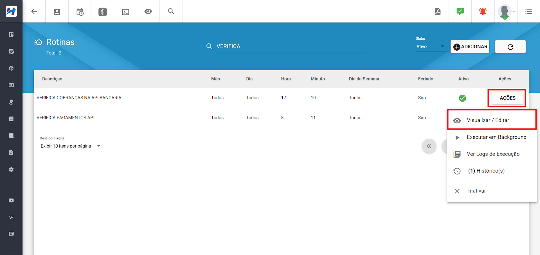Open the PDF document icon
This screenshot has width=540, height=255.
coord(438,12)
